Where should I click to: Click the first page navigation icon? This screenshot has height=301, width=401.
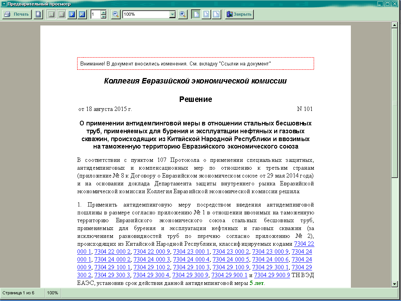(51, 15)
